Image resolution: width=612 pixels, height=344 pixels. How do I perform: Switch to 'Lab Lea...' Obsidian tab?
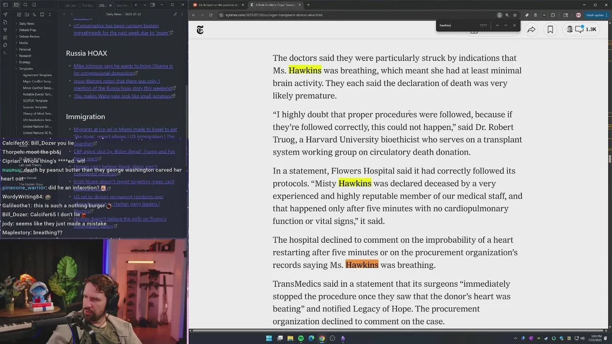[x=71, y=5]
